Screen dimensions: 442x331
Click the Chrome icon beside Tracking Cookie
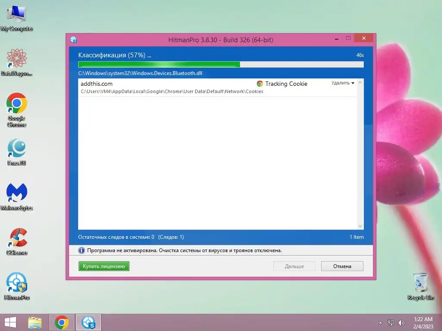(x=259, y=84)
